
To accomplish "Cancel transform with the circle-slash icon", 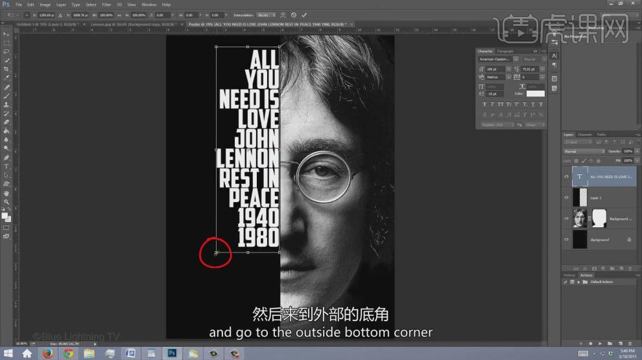I will (294, 15).
